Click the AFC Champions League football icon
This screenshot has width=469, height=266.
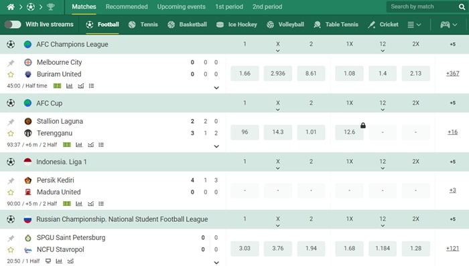pyautogui.click(x=11, y=44)
